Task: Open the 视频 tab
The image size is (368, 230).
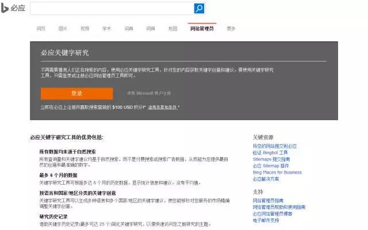Action: pyautogui.click(x=85, y=29)
